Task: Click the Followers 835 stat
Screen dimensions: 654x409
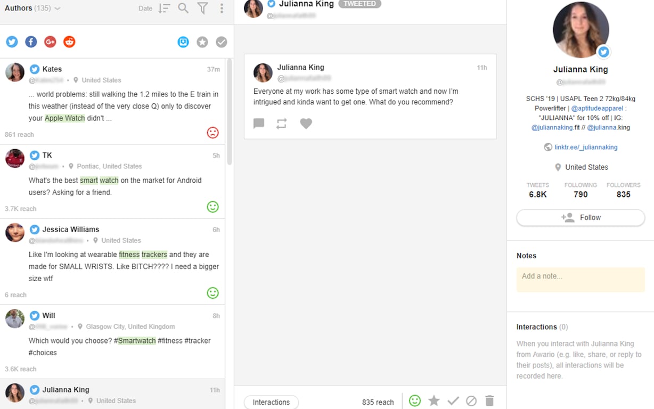Action: [623, 190]
